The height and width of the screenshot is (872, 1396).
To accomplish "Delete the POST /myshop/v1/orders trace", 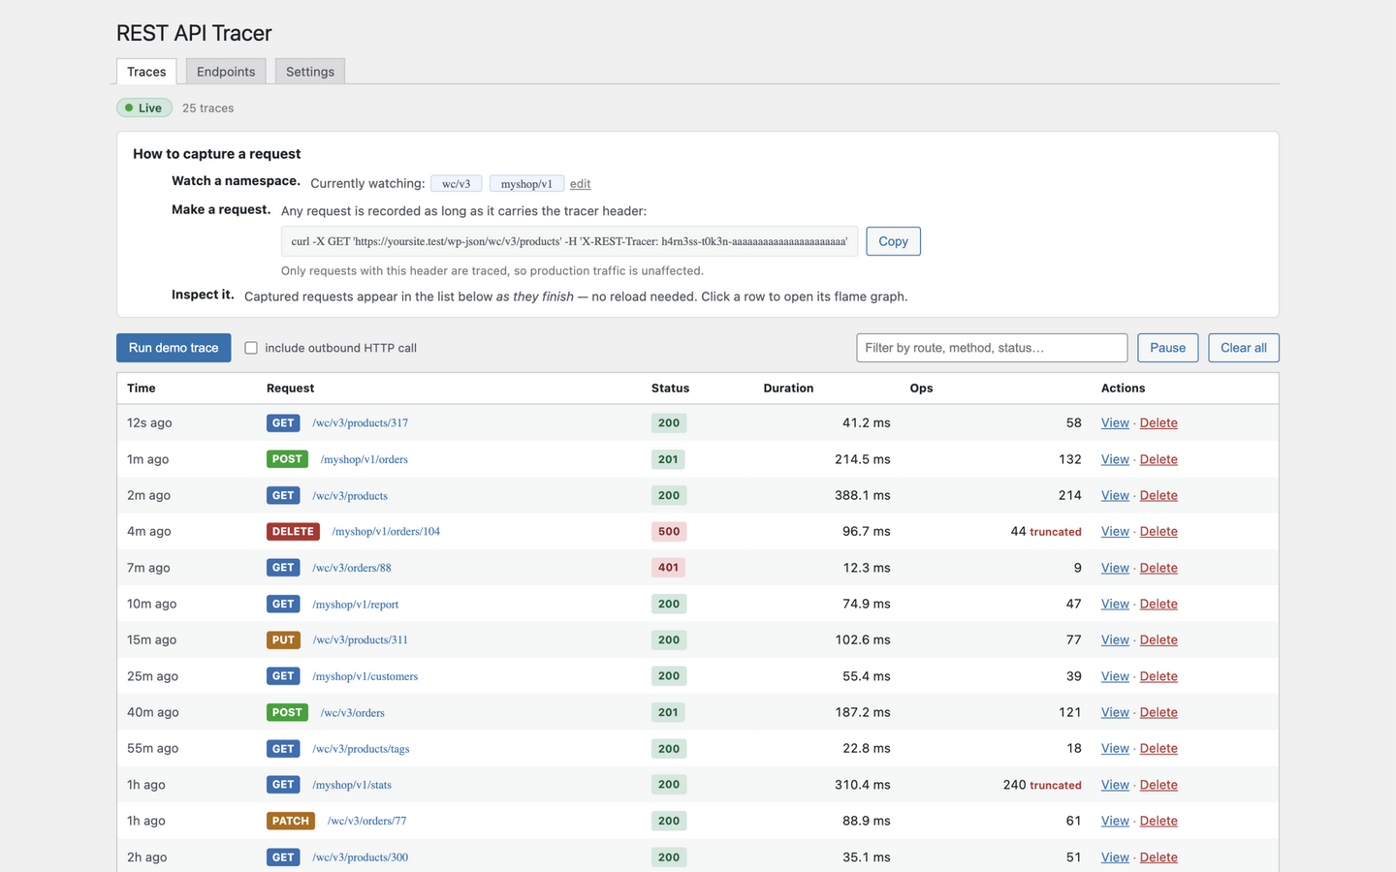I will (1158, 459).
